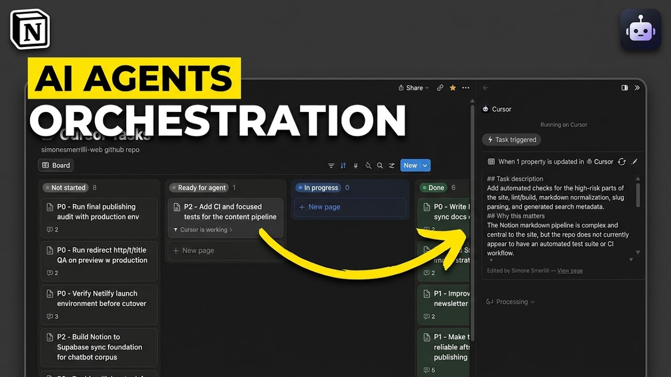Click the search magnifier in board toolbar
The width and height of the screenshot is (671, 377).
point(380,165)
